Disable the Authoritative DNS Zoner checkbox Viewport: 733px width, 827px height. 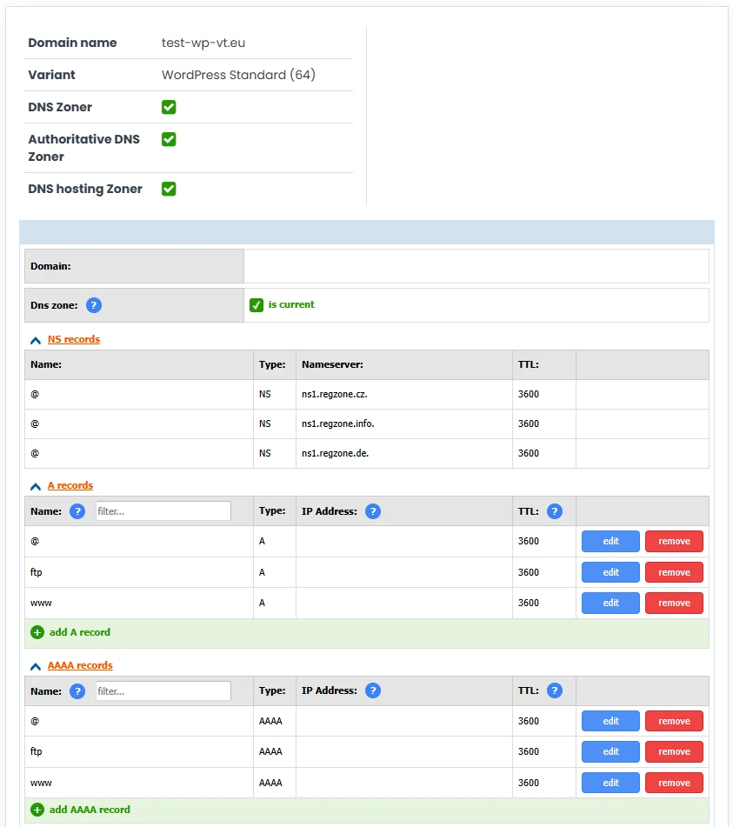point(168,139)
